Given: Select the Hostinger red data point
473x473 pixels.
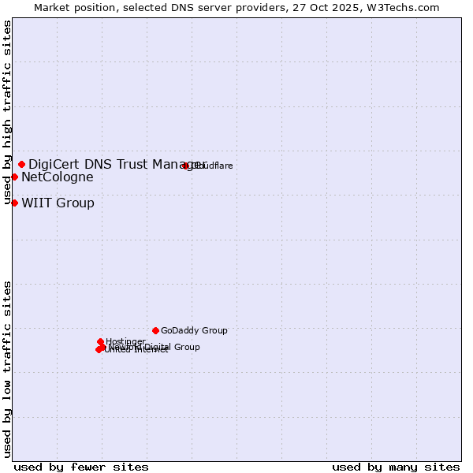Looking at the screenshot, I should [x=101, y=341].
